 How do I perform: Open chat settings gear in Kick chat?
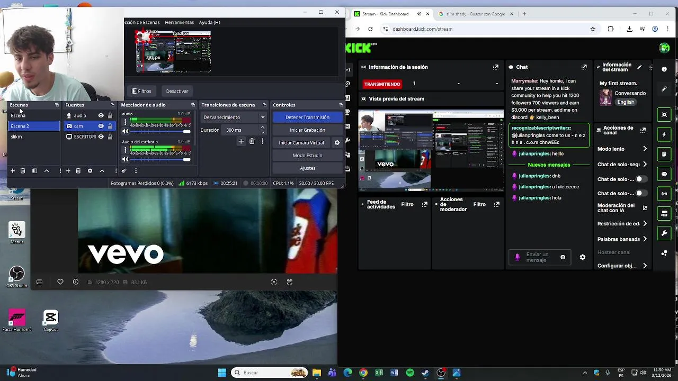coord(583,257)
